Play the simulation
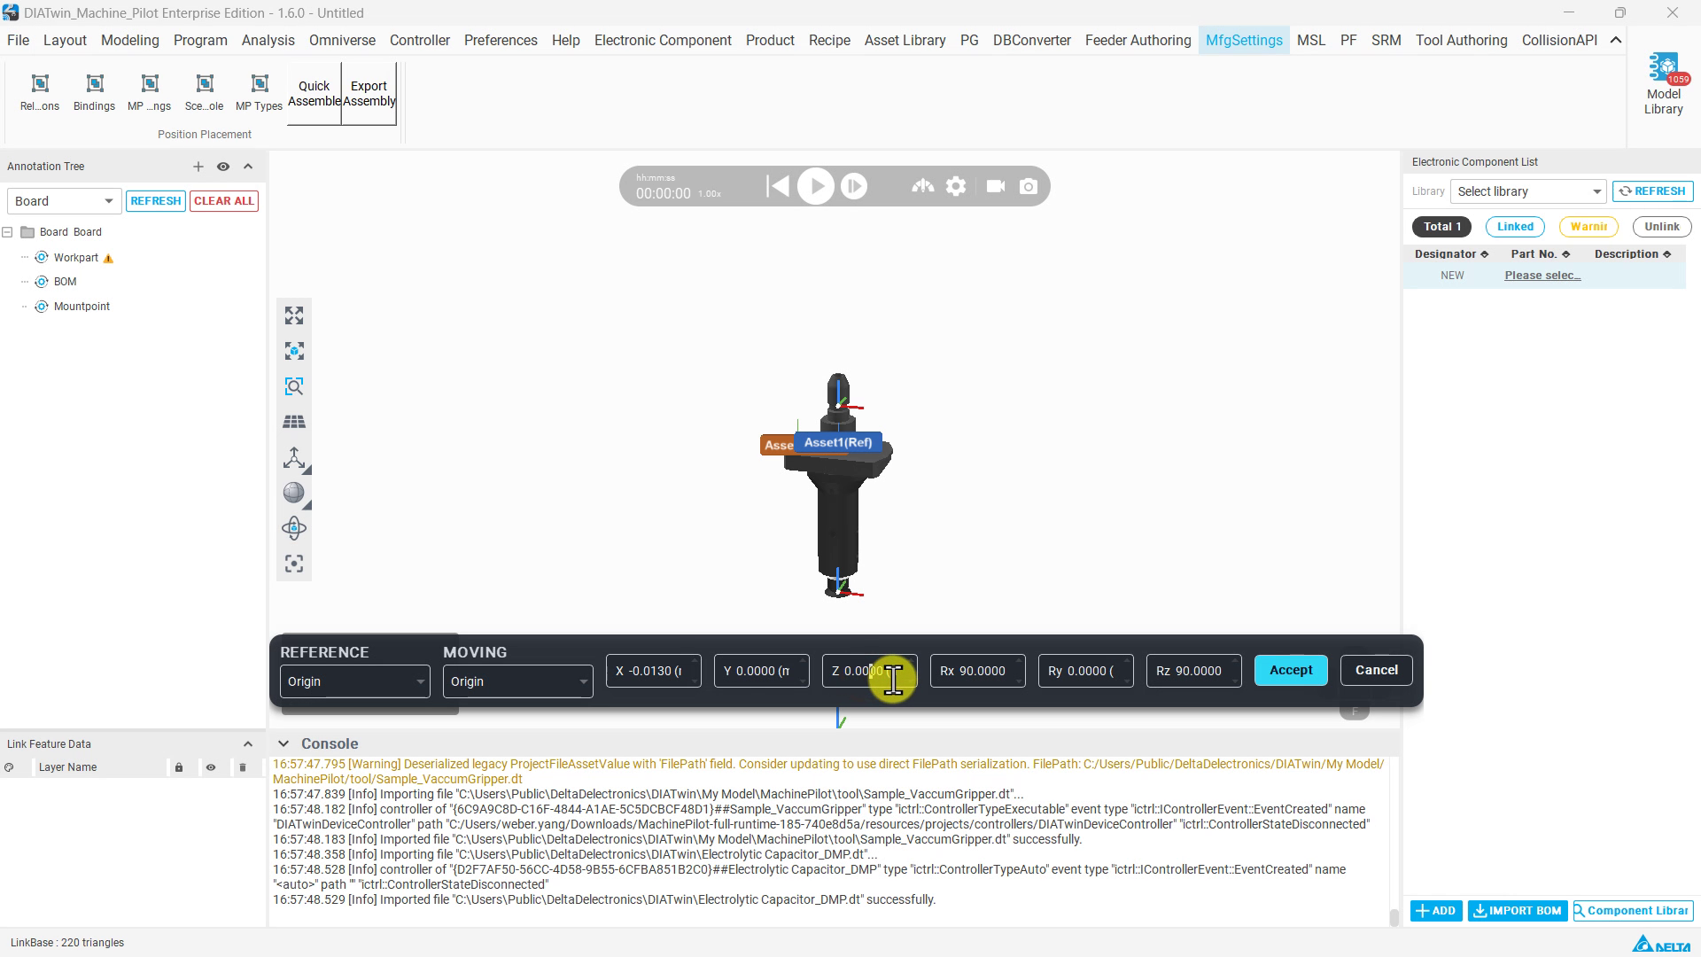1701x957 pixels. [816, 186]
